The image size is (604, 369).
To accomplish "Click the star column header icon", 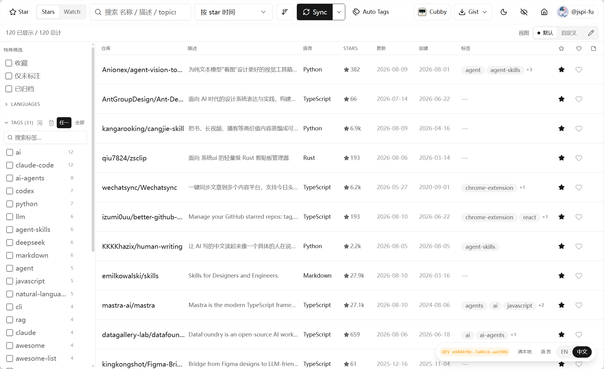I will pos(561,48).
